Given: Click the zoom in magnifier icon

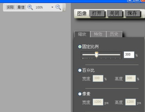Looking at the screenshot, I should point(30,7).
